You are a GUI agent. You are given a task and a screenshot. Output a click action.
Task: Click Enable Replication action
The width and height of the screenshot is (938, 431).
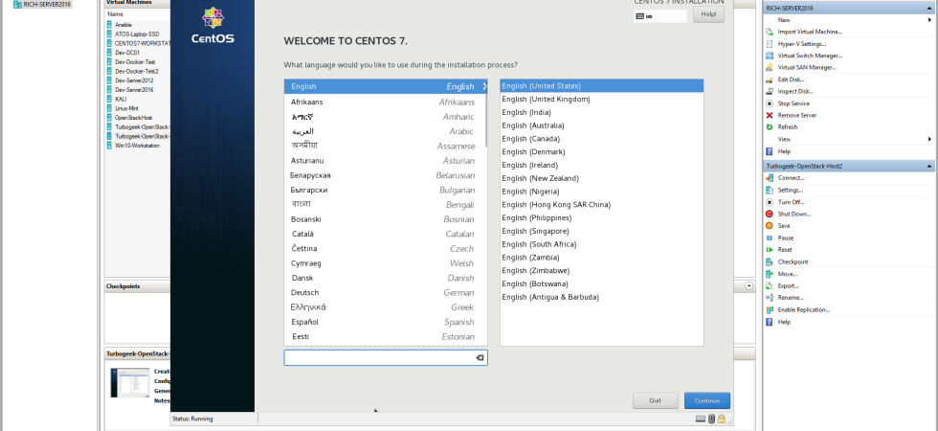803,309
